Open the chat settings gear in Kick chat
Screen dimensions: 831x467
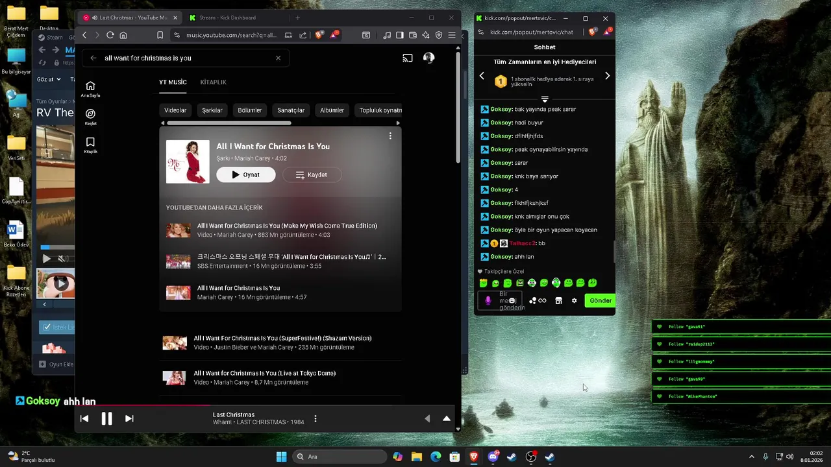[x=574, y=301]
